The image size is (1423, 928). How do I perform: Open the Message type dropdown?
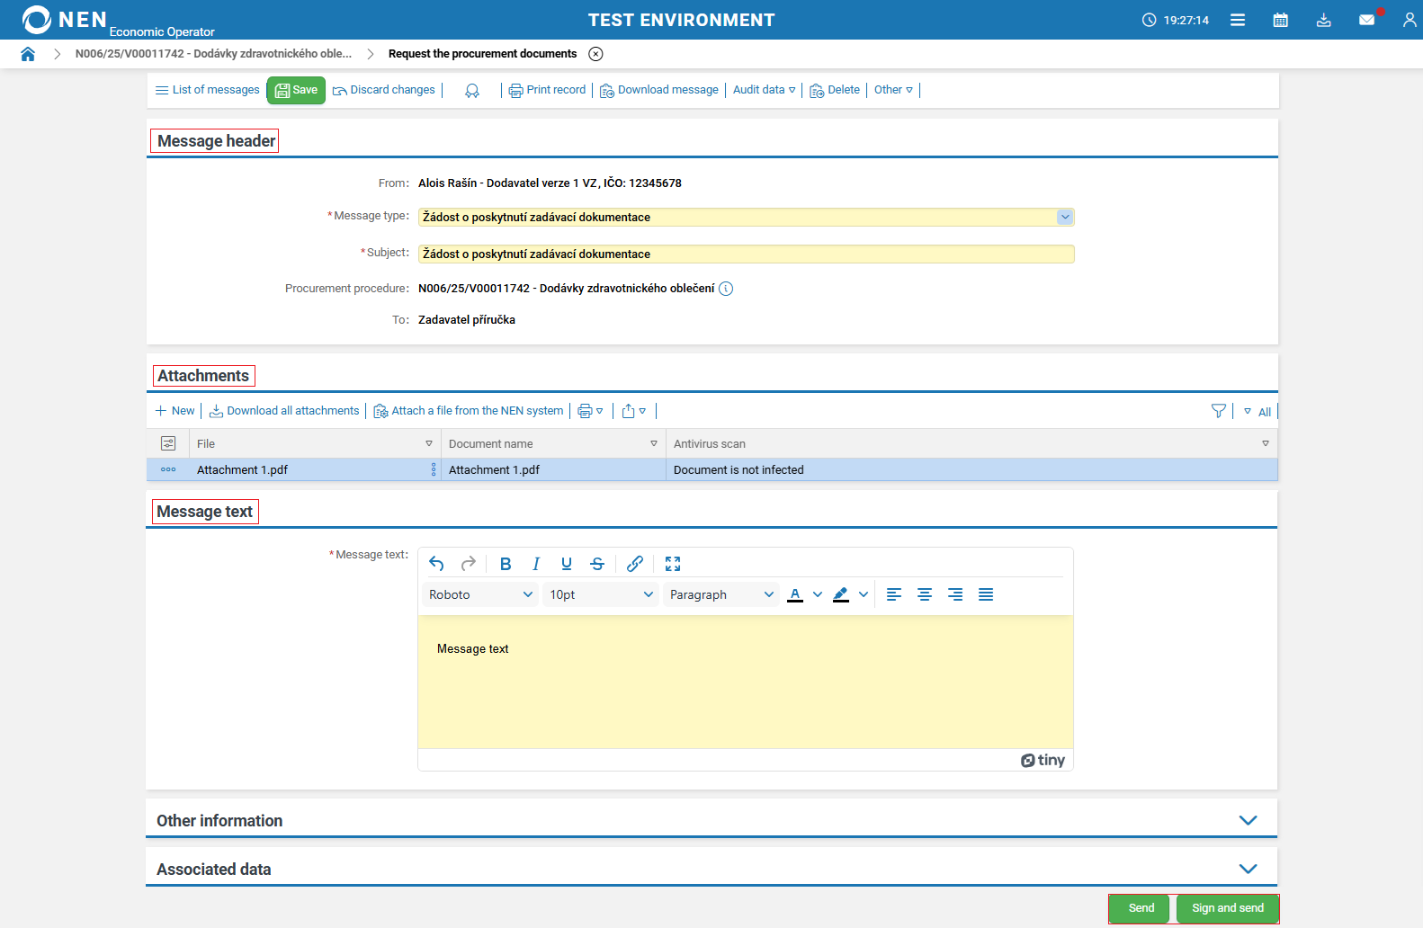pyautogui.click(x=1065, y=217)
